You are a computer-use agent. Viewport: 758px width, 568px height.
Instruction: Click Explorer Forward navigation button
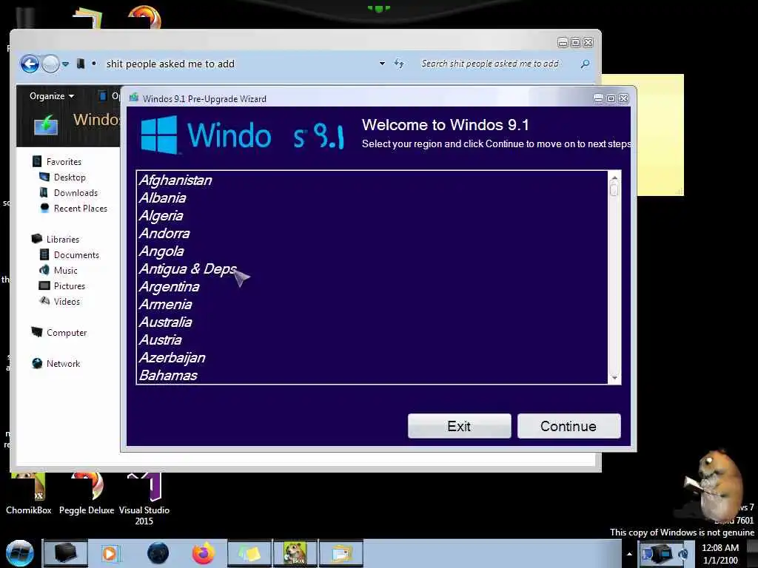pyautogui.click(x=50, y=64)
